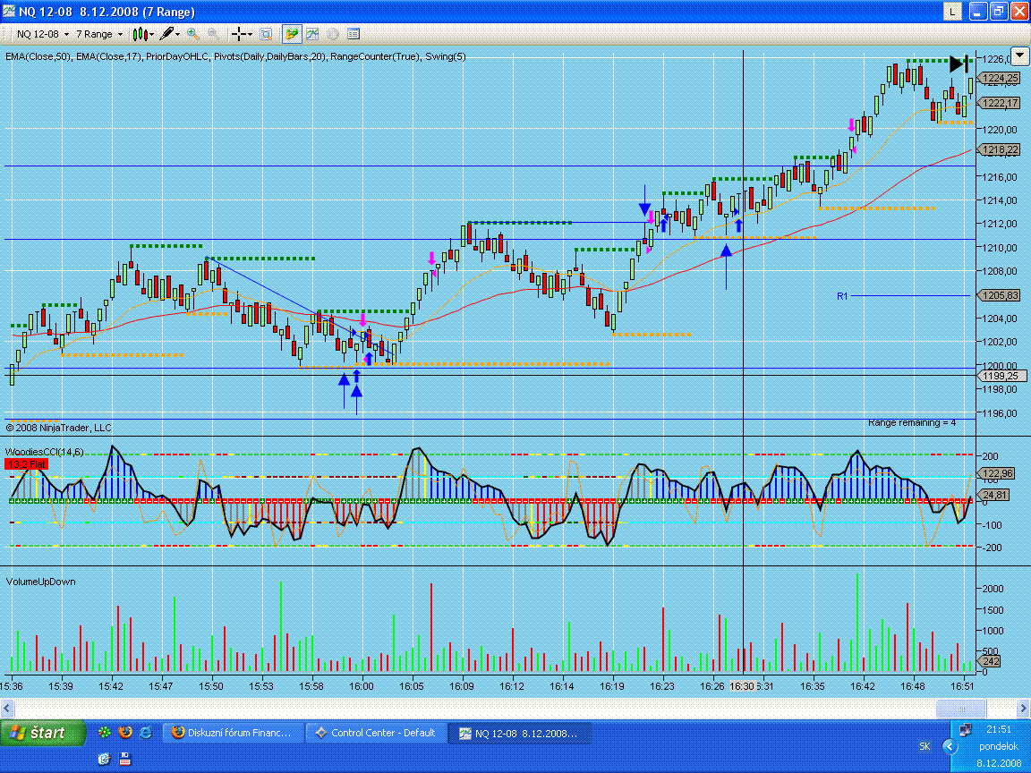Toggle the L link button in title bar

[952, 12]
